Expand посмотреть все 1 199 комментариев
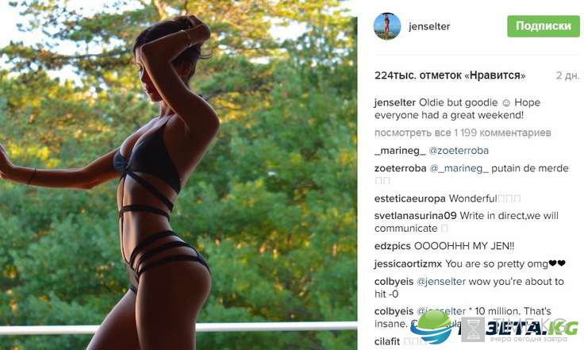The width and height of the screenshot is (584, 350). coord(463,133)
